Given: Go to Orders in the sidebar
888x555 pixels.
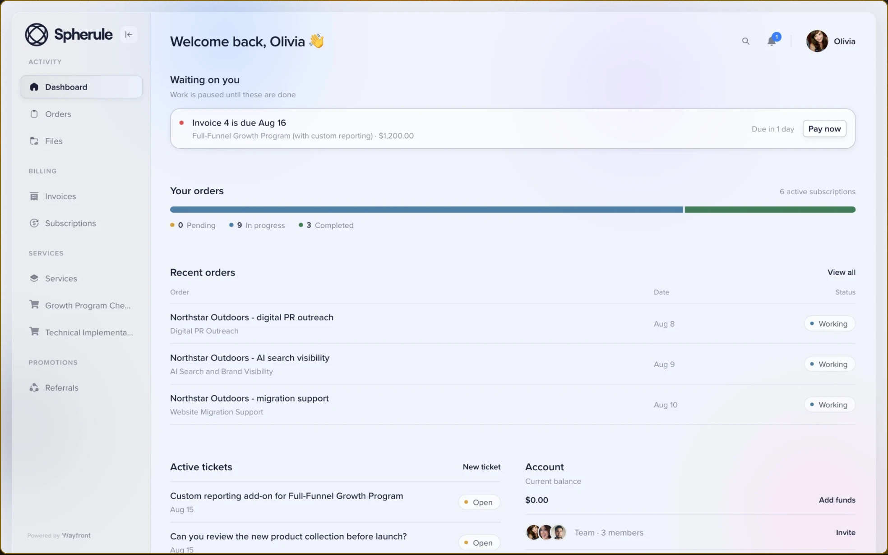Looking at the screenshot, I should (81, 114).
